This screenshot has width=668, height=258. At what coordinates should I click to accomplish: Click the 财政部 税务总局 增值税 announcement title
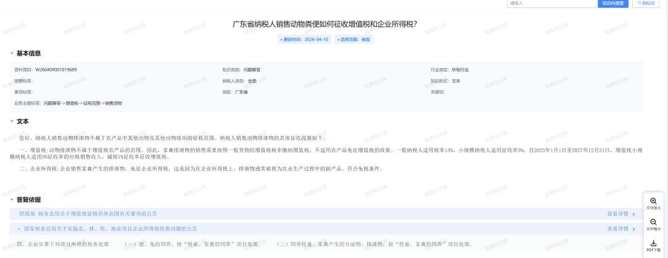[x=88, y=214]
